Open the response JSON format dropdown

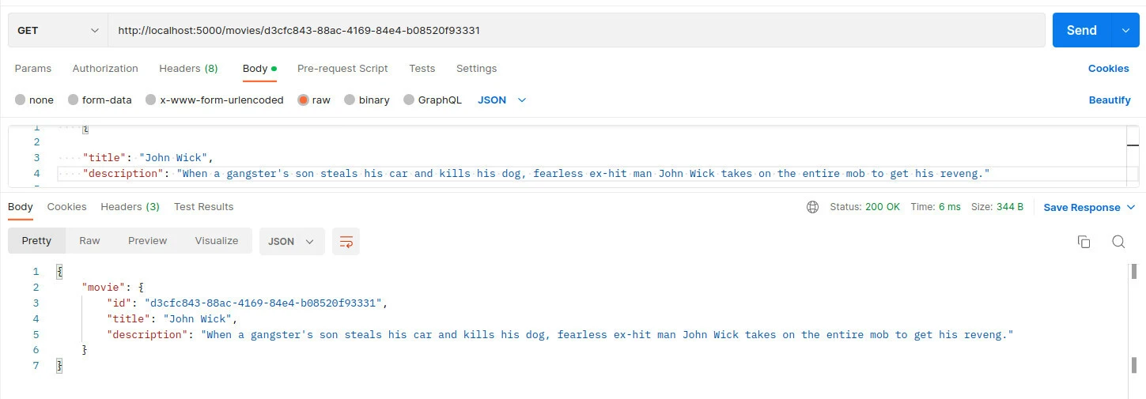pos(291,242)
